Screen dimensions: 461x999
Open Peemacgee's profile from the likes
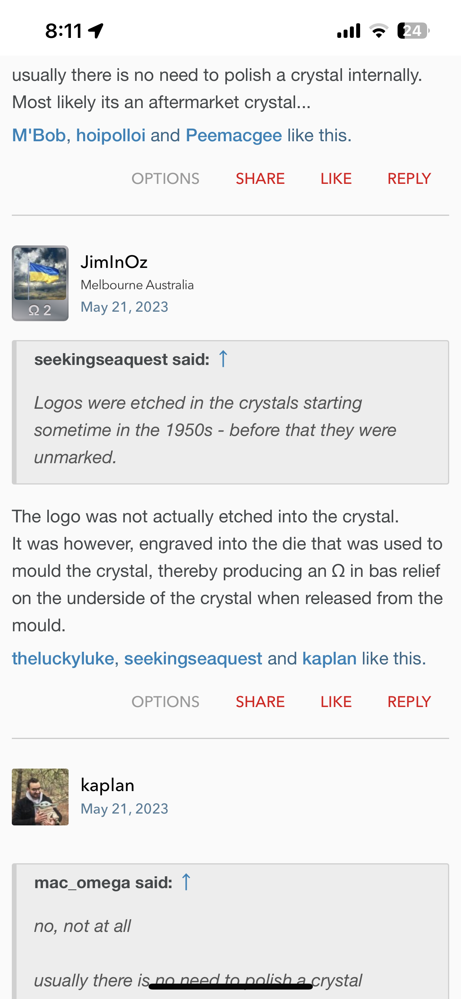(x=234, y=135)
